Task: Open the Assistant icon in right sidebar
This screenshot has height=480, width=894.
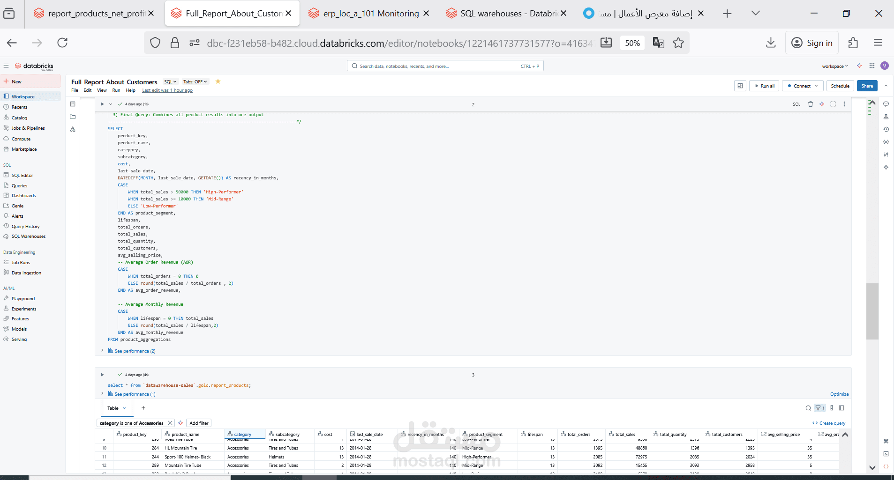Action: (886, 167)
